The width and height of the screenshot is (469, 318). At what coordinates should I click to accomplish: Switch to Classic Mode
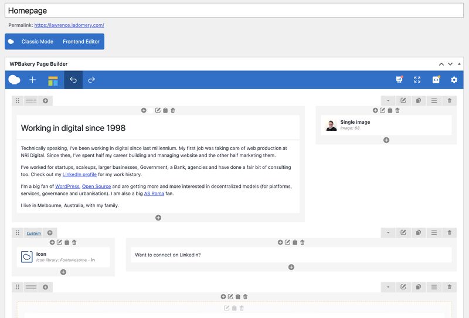click(x=38, y=42)
